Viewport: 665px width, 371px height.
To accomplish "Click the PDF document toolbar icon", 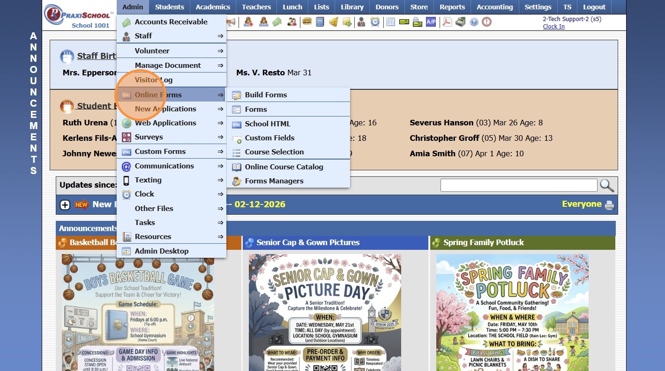I will (x=447, y=22).
